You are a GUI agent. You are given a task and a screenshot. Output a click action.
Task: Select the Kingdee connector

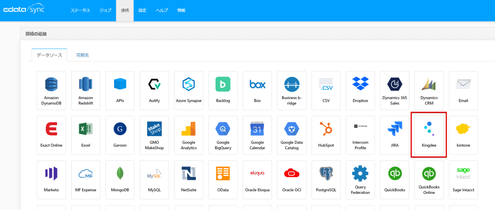[x=429, y=135]
